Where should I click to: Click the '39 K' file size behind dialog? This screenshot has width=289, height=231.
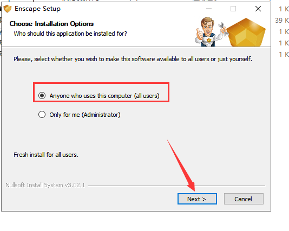pyautogui.click(x=282, y=20)
